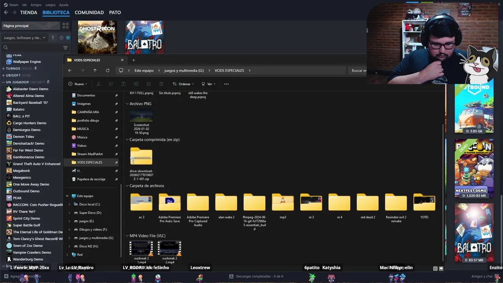
Task: Open Juegos, Software filter dropdown
Action: [x=24, y=38]
